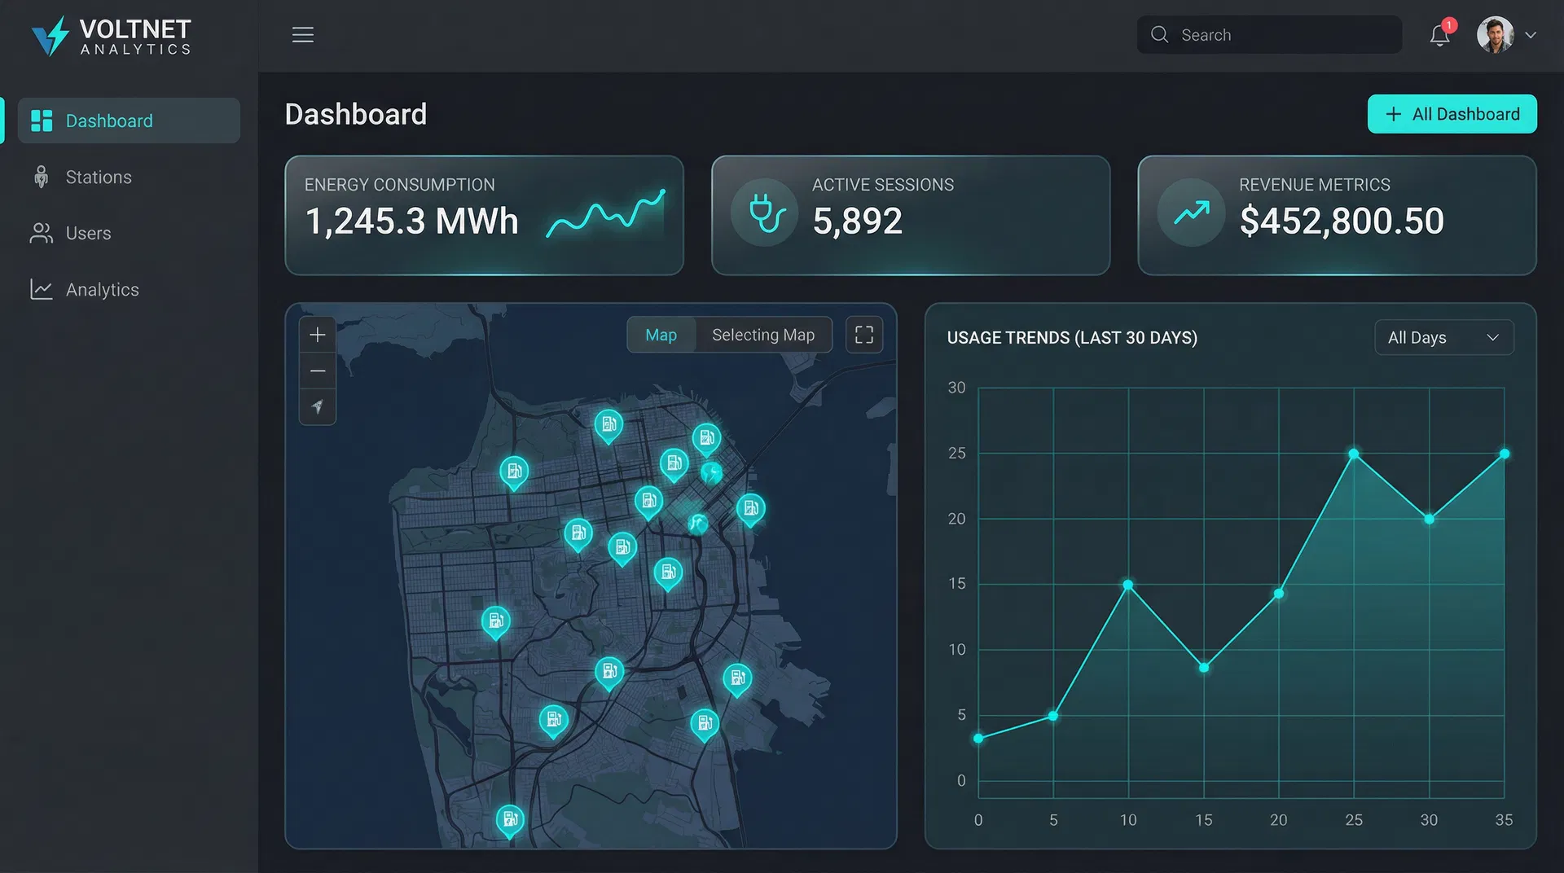1564x873 pixels.
Task: Zoom in on the map with plus control
Action: pos(317,334)
